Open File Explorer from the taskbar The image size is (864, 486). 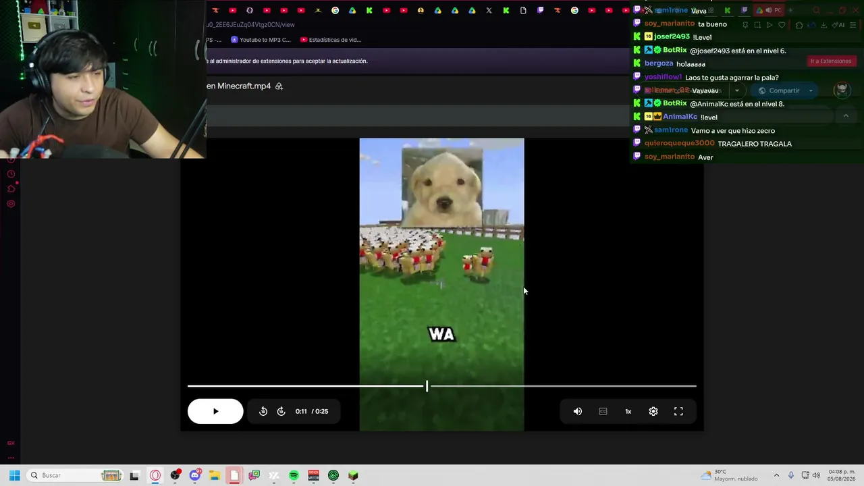coord(215,475)
